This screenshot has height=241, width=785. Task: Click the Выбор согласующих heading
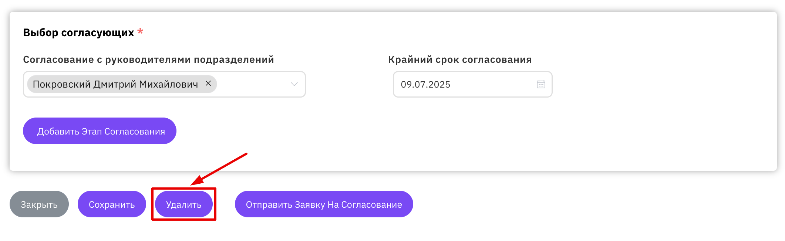78,33
